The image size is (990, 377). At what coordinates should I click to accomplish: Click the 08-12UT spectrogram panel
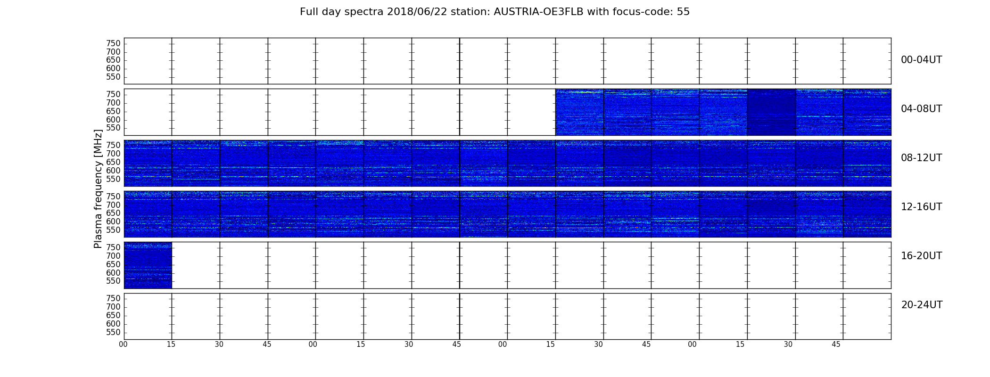507,163
